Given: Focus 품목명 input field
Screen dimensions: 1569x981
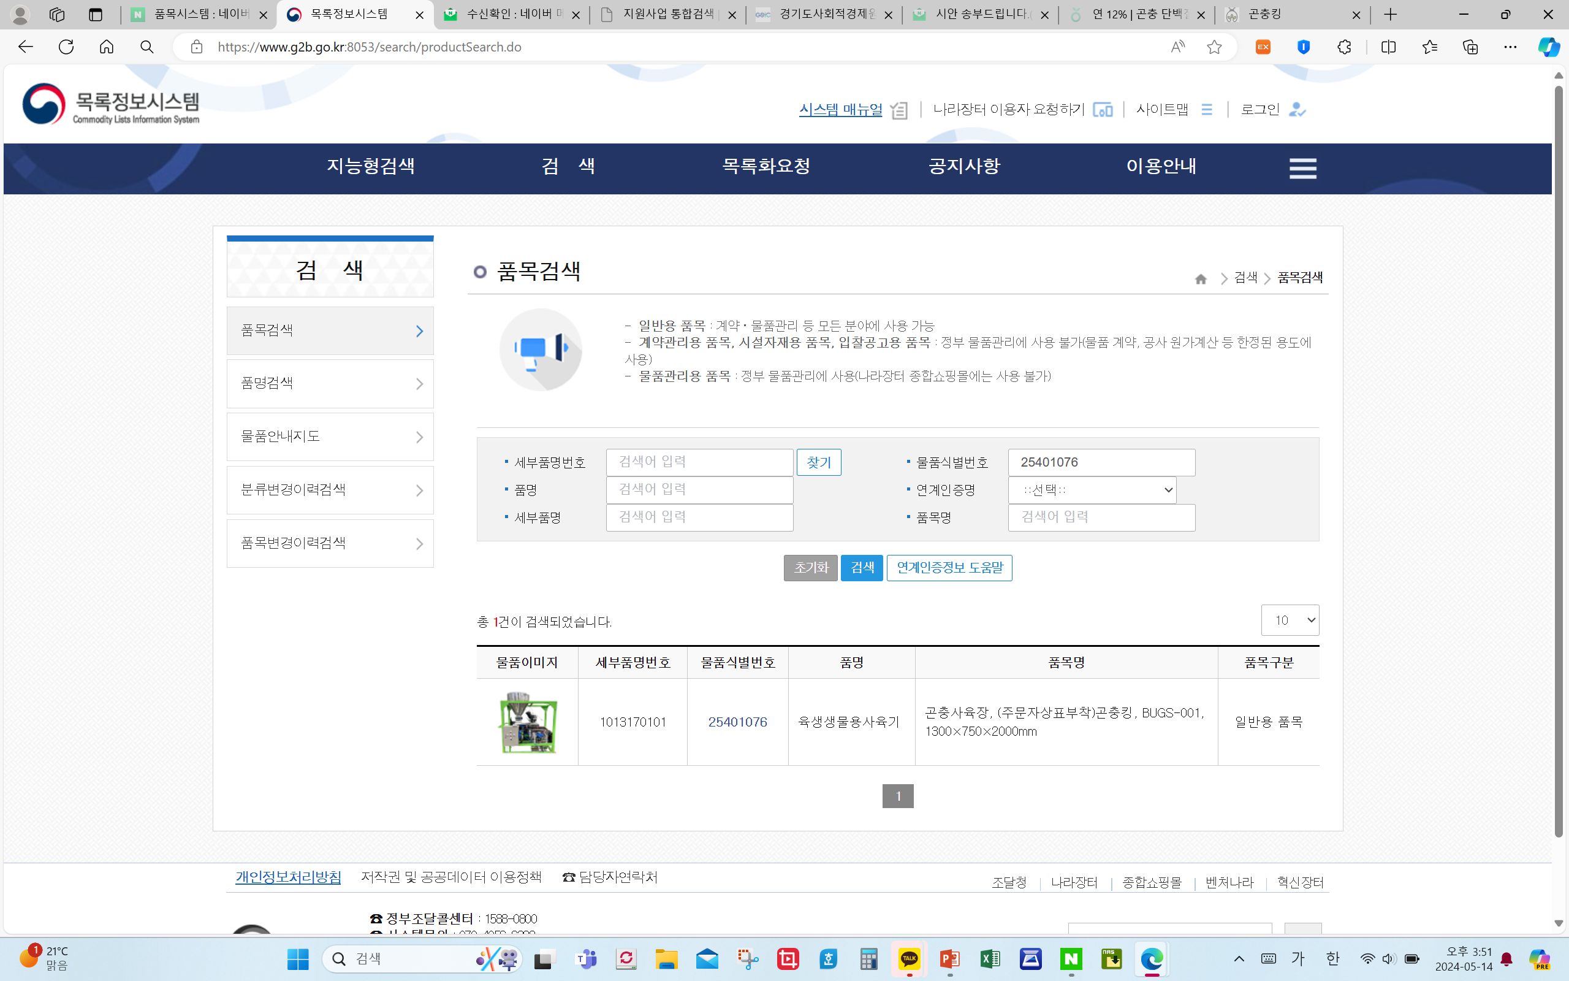Looking at the screenshot, I should pos(1101,517).
